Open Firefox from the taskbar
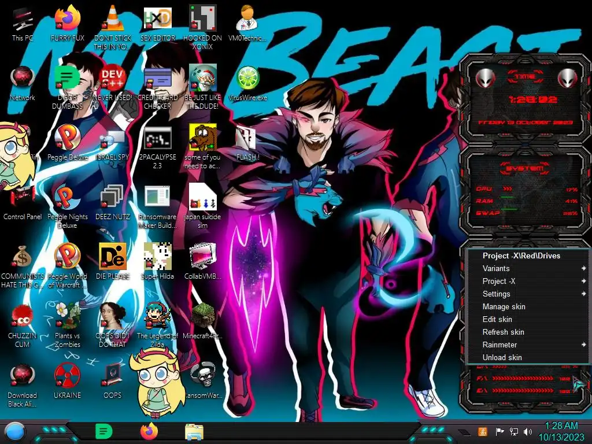This screenshot has width=592, height=444. [149, 431]
